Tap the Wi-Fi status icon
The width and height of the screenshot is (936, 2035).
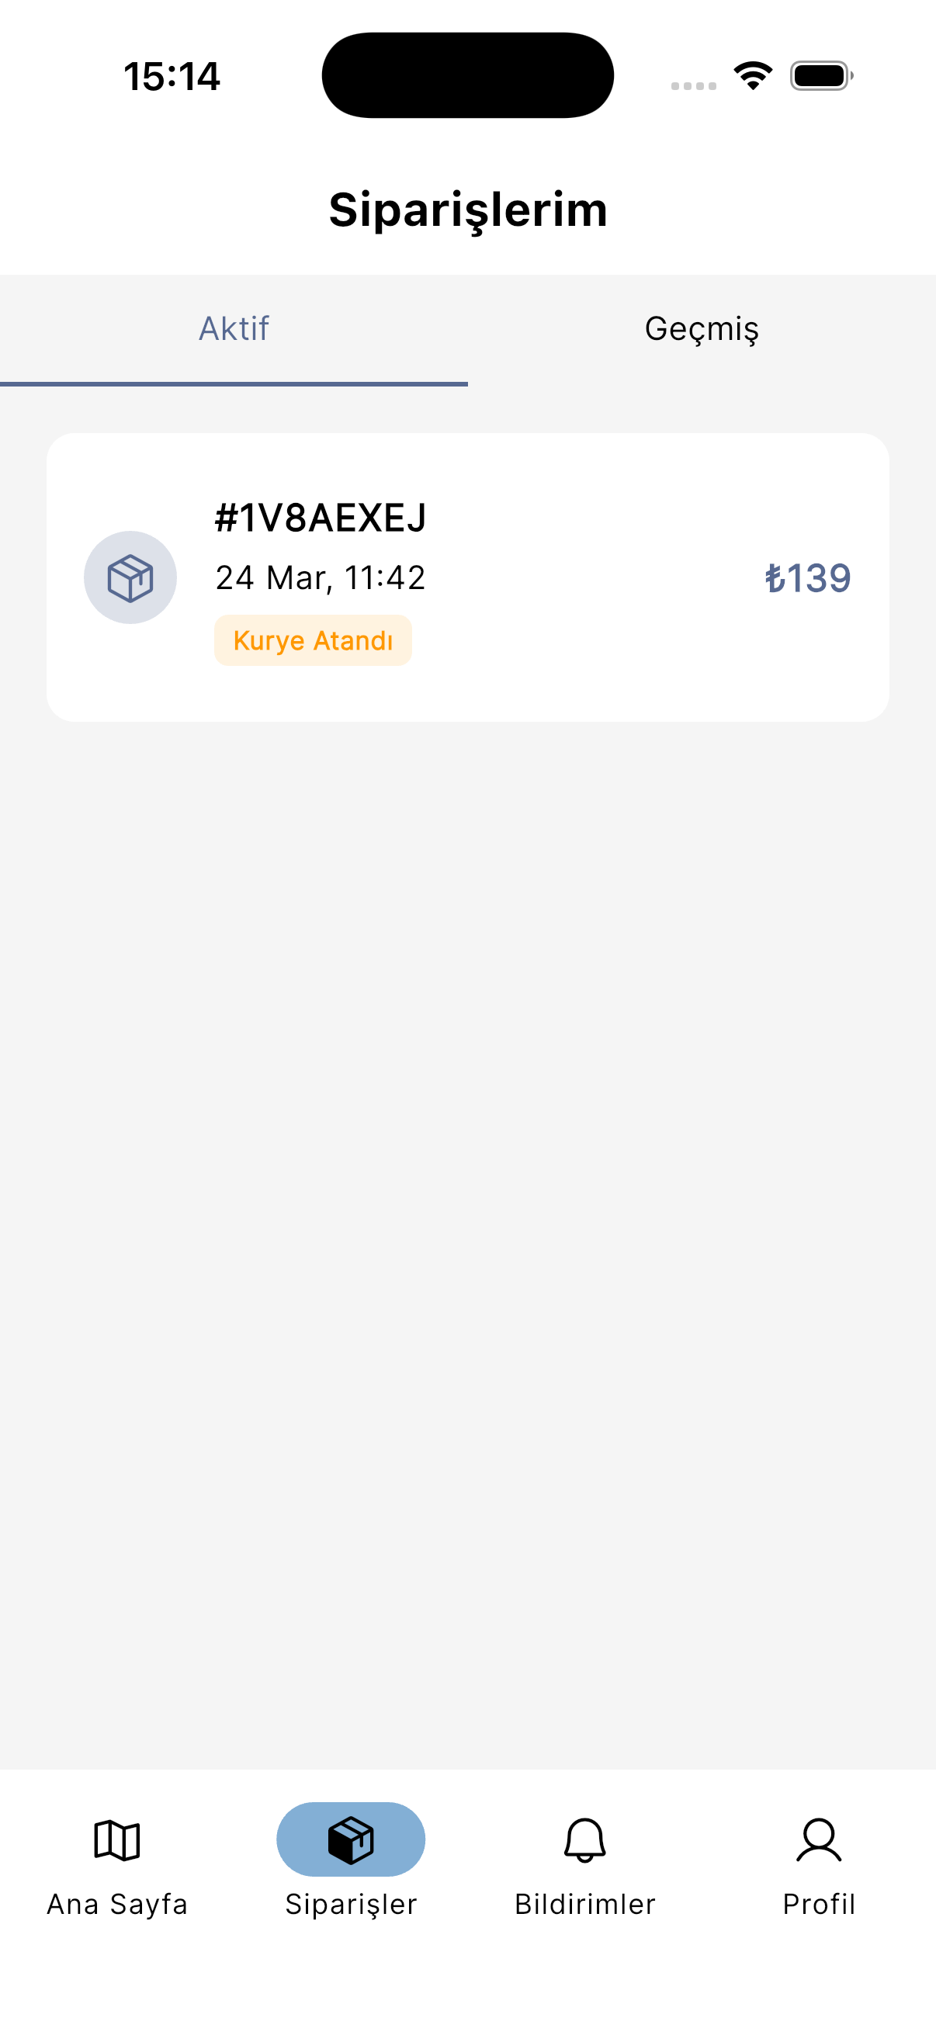click(x=753, y=76)
